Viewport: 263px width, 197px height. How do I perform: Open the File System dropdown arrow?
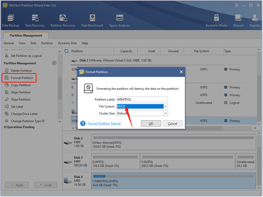[165, 106]
